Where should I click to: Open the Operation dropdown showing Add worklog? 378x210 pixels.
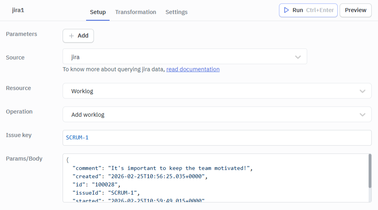coord(217,114)
